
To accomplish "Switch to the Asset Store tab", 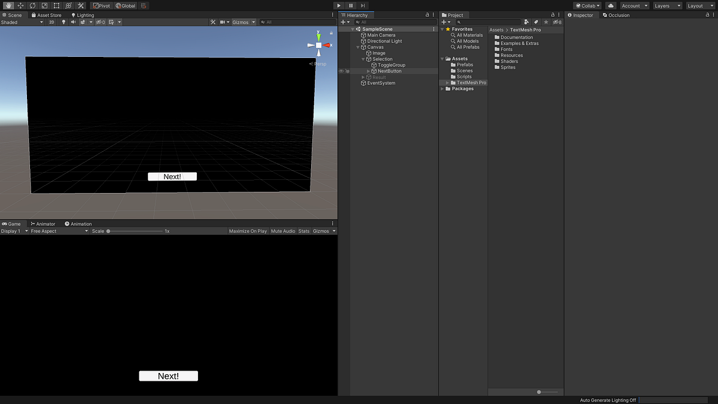I will click(47, 15).
